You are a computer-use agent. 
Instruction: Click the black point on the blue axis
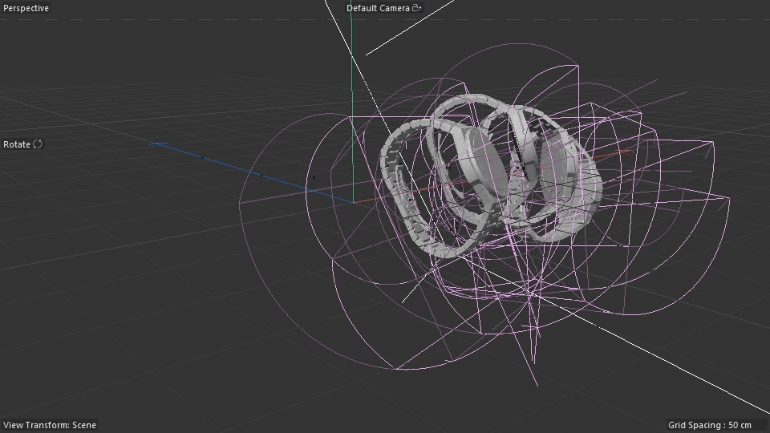tap(261, 174)
